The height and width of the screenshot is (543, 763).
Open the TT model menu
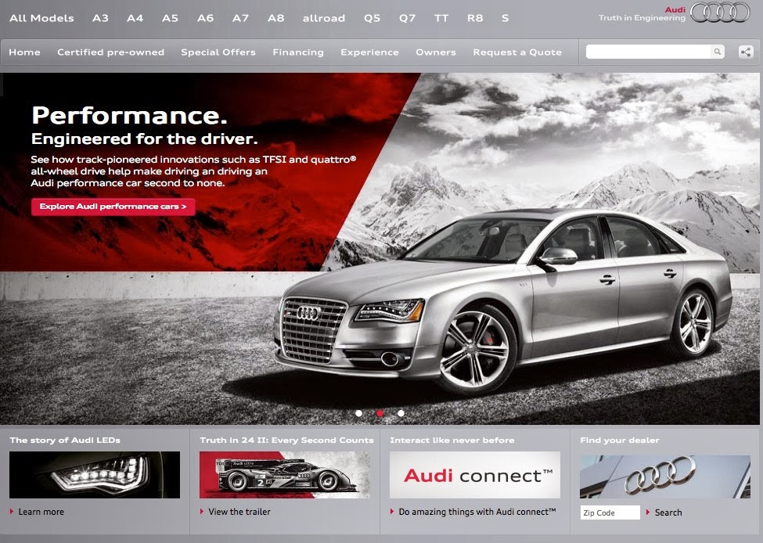click(441, 18)
